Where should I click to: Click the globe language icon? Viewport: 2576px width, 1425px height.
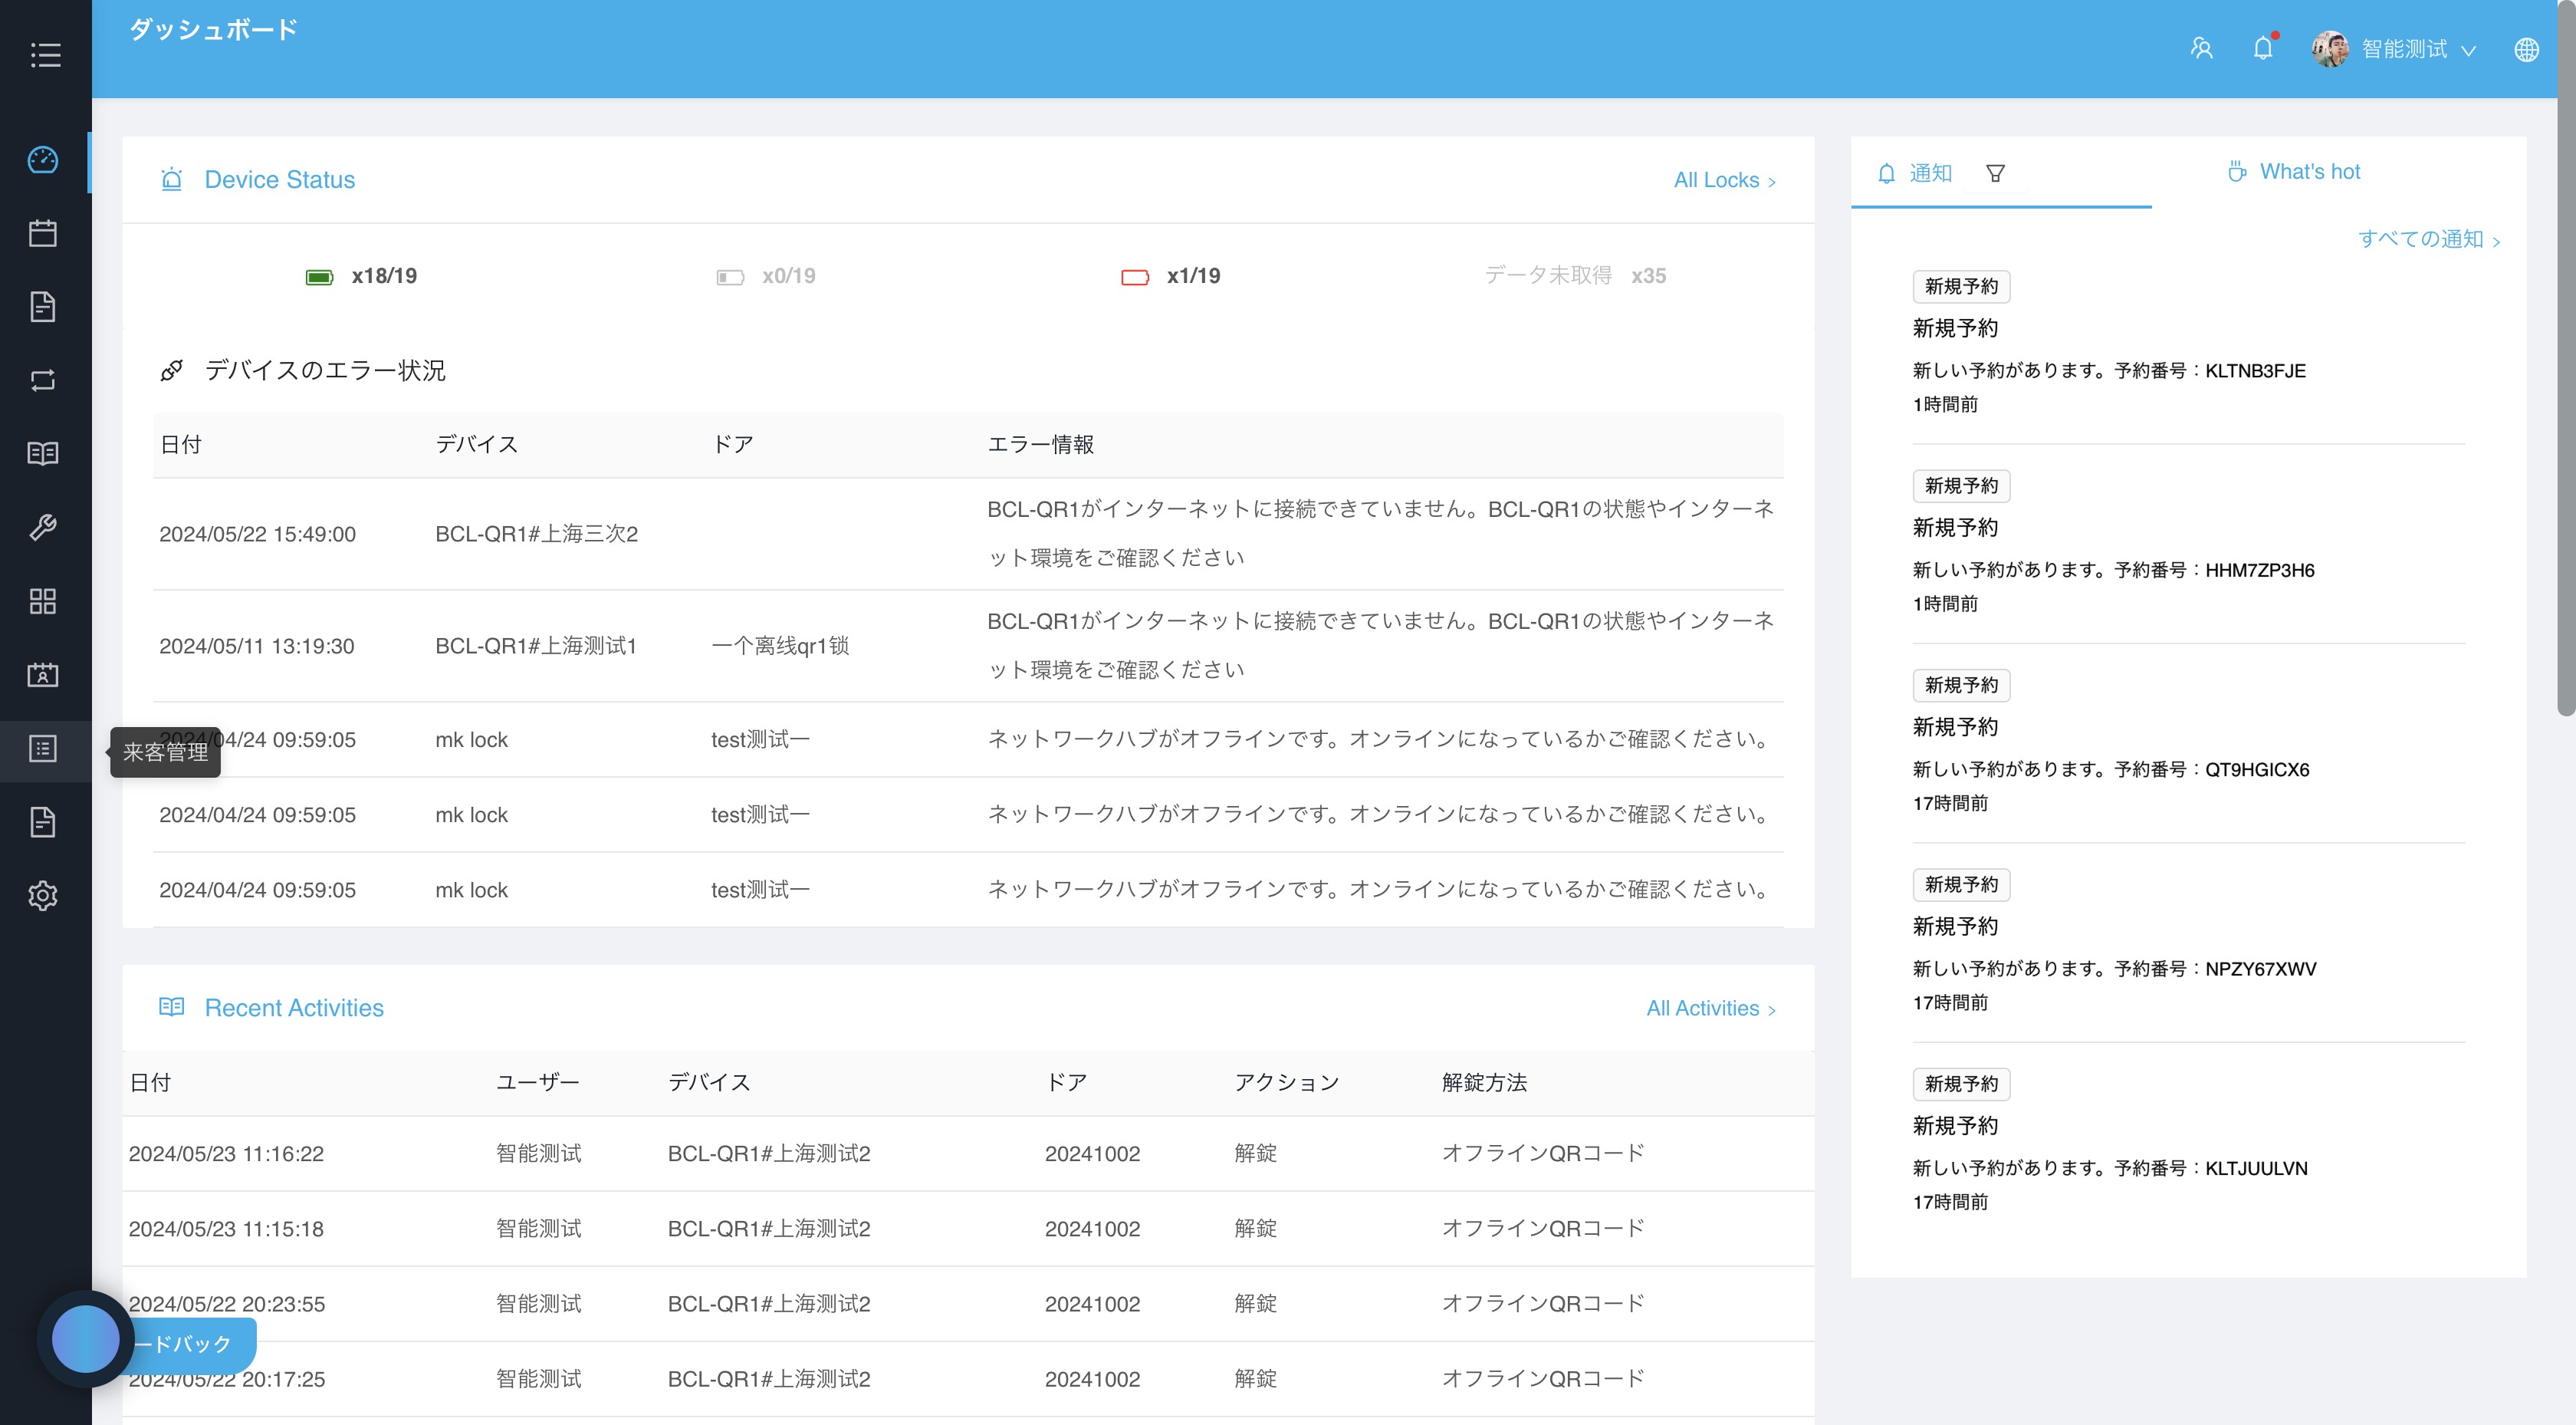(2526, 49)
